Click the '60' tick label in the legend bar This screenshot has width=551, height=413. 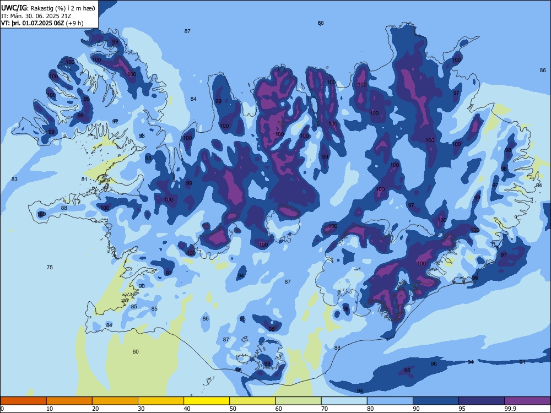point(279,409)
